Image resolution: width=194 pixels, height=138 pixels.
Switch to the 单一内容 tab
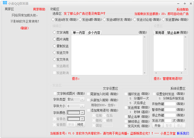click(79, 33)
